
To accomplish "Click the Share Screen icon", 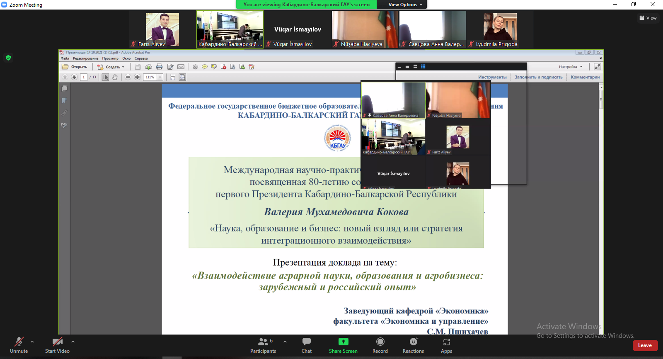I will (343, 342).
